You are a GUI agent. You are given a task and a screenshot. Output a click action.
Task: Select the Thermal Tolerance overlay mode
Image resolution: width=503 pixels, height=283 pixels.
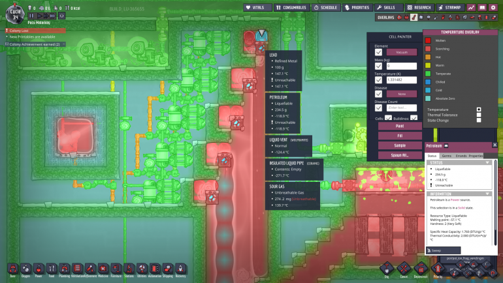[479, 115]
